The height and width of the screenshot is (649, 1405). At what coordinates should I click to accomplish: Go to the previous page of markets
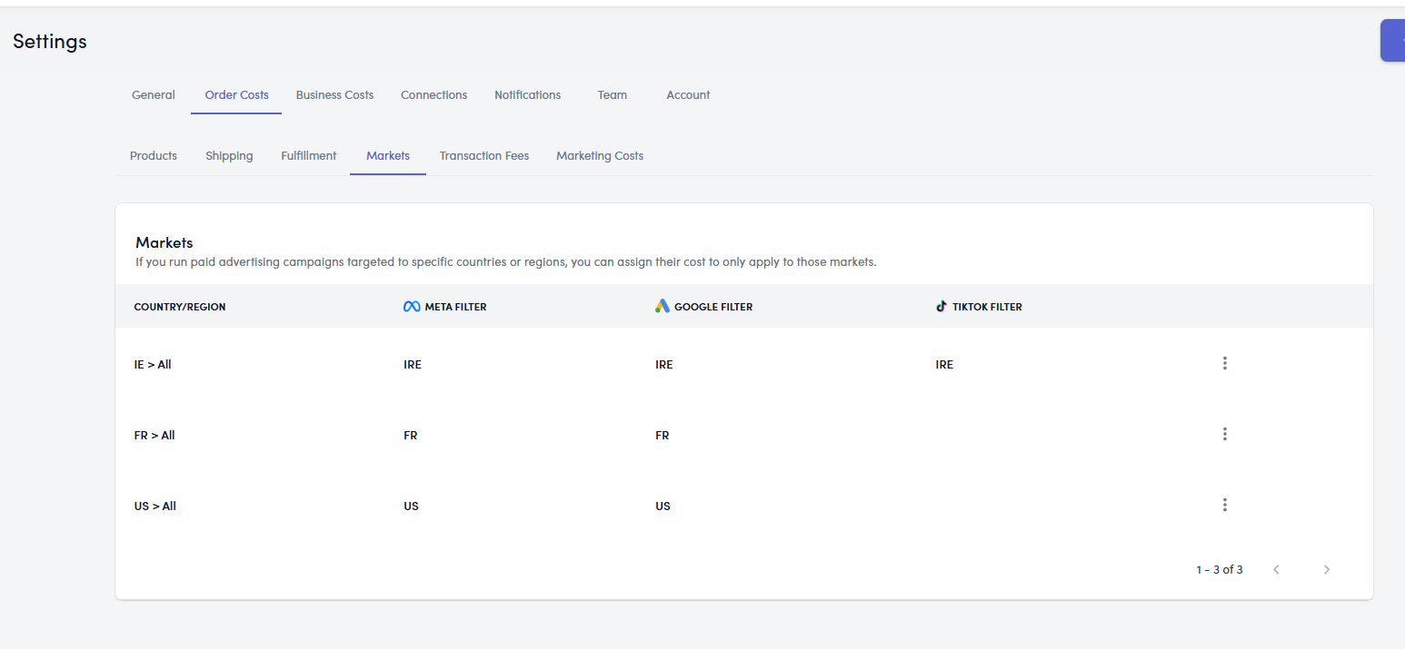pos(1276,570)
